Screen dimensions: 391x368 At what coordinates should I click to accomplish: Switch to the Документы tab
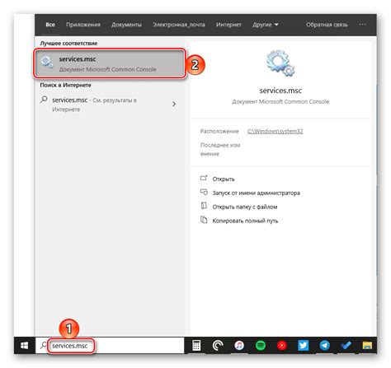126,25
